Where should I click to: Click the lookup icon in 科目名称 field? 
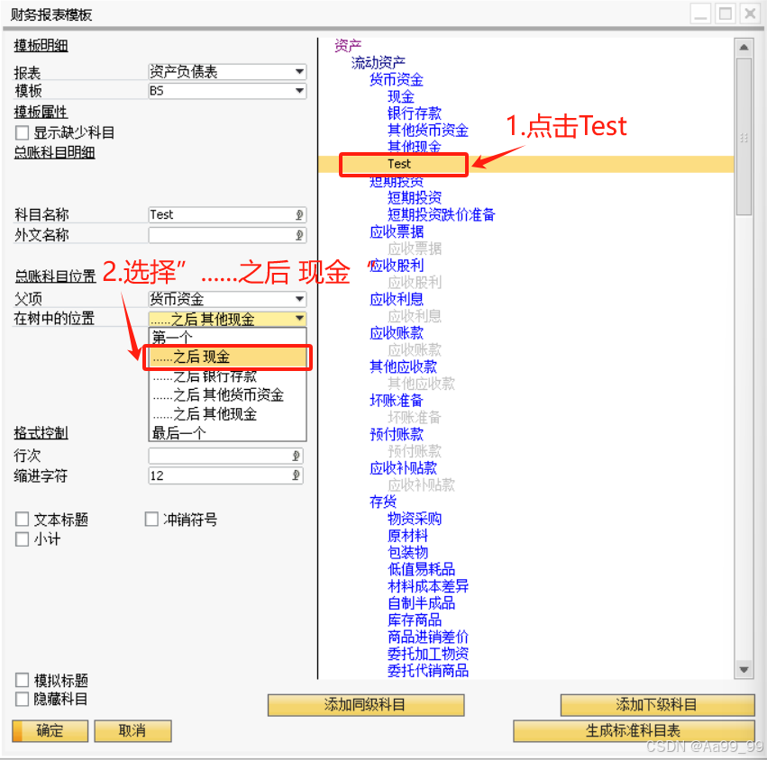tap(299, 214)
